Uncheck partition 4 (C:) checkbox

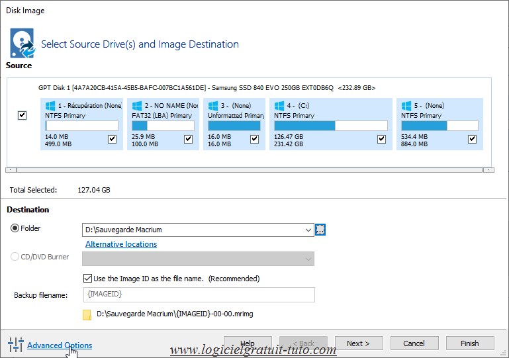381,139
